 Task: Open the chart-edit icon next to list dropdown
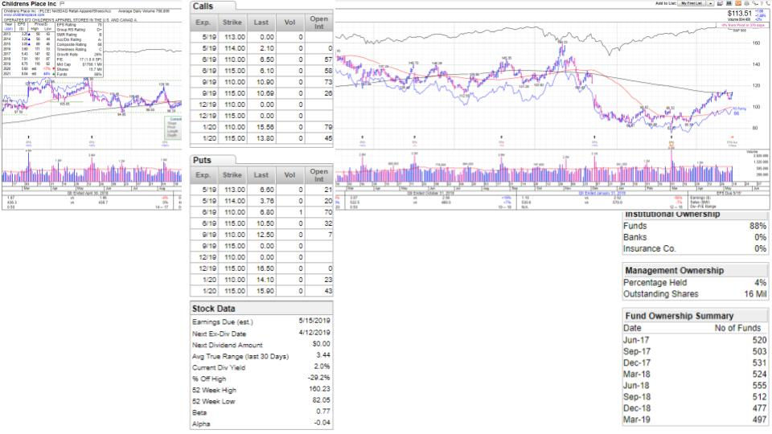720,3
